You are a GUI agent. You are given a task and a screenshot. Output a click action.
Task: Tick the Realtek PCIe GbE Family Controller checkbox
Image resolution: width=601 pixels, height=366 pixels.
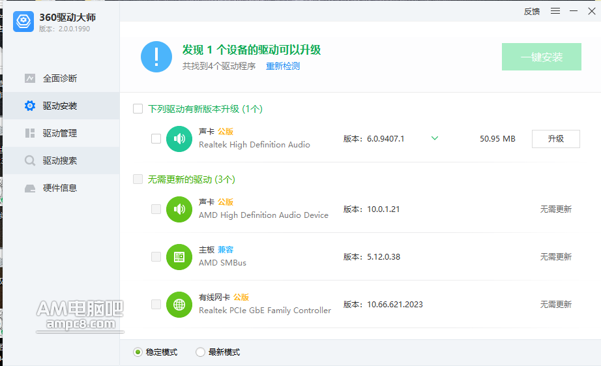pos(156,304)
